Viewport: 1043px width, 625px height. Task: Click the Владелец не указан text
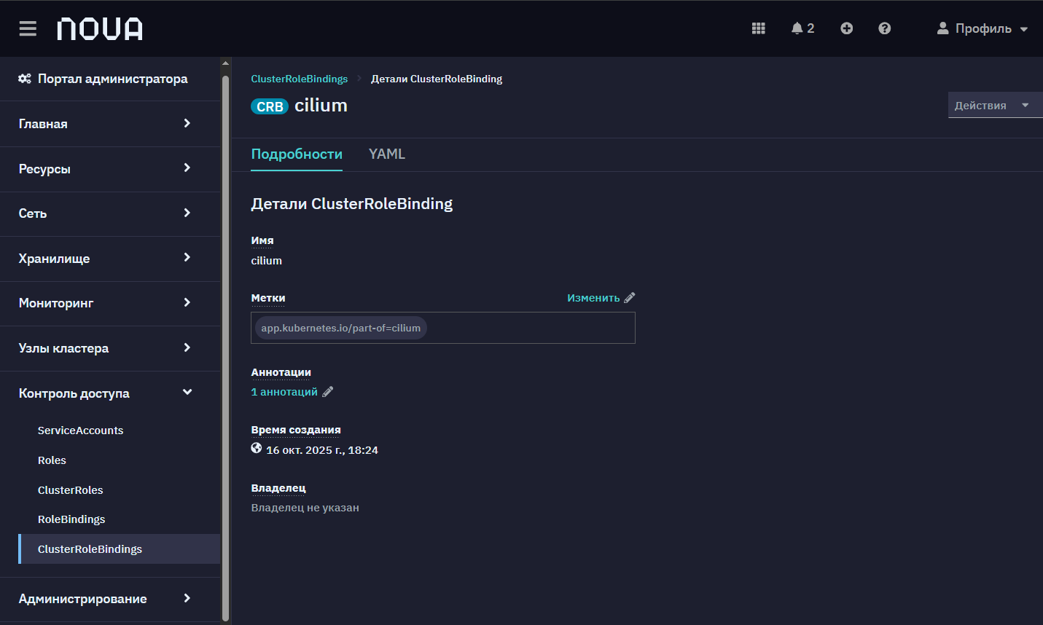pos(305,508)
